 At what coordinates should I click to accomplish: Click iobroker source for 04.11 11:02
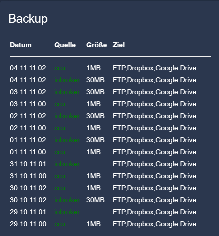[x=67, y=80]
